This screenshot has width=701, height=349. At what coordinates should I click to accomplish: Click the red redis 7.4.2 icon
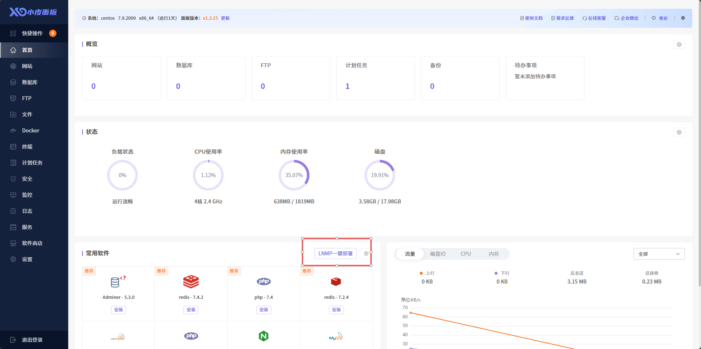click(x=191, y=282)
